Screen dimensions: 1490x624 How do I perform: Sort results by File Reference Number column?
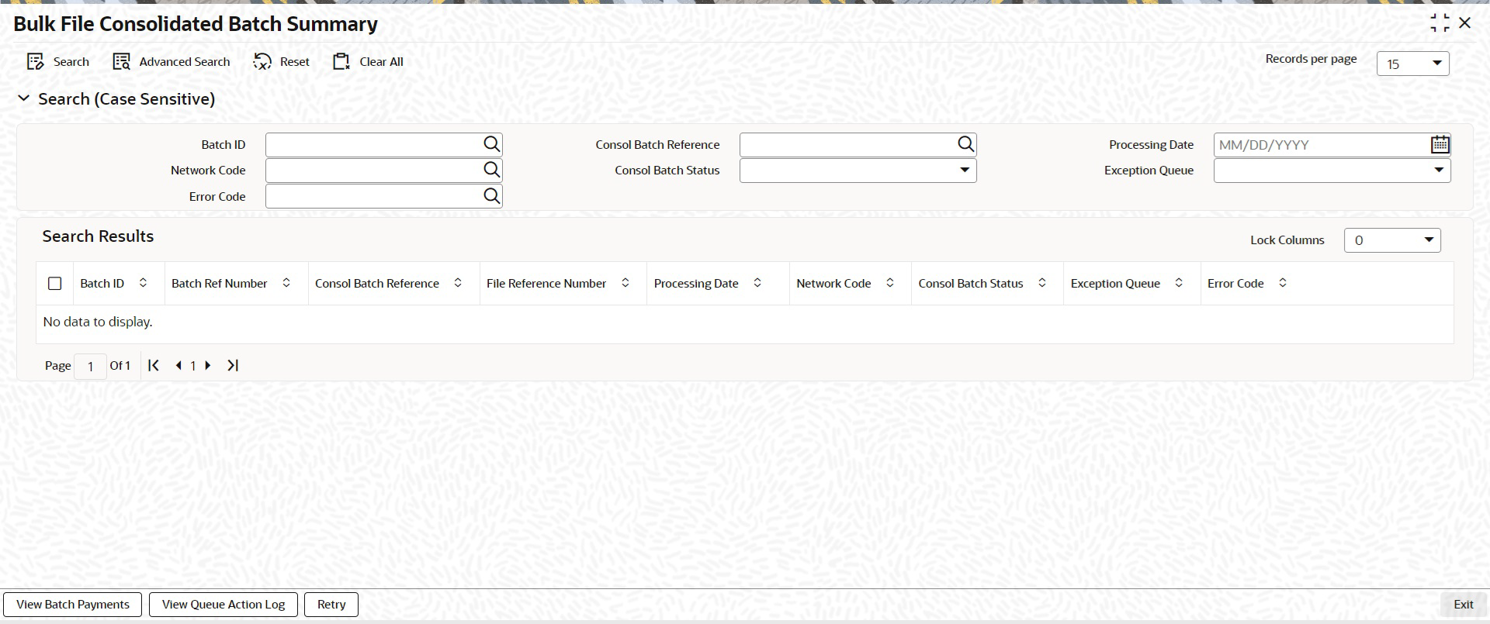pos(625,283)
